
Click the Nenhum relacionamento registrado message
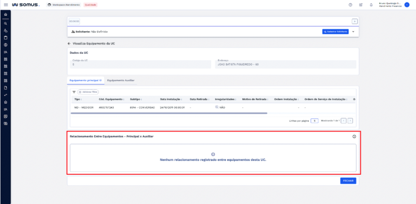pos(213,160)
